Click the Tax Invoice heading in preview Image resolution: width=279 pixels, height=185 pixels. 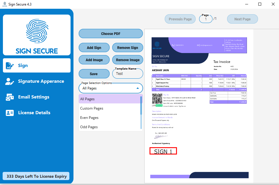(x=222, y=62)
